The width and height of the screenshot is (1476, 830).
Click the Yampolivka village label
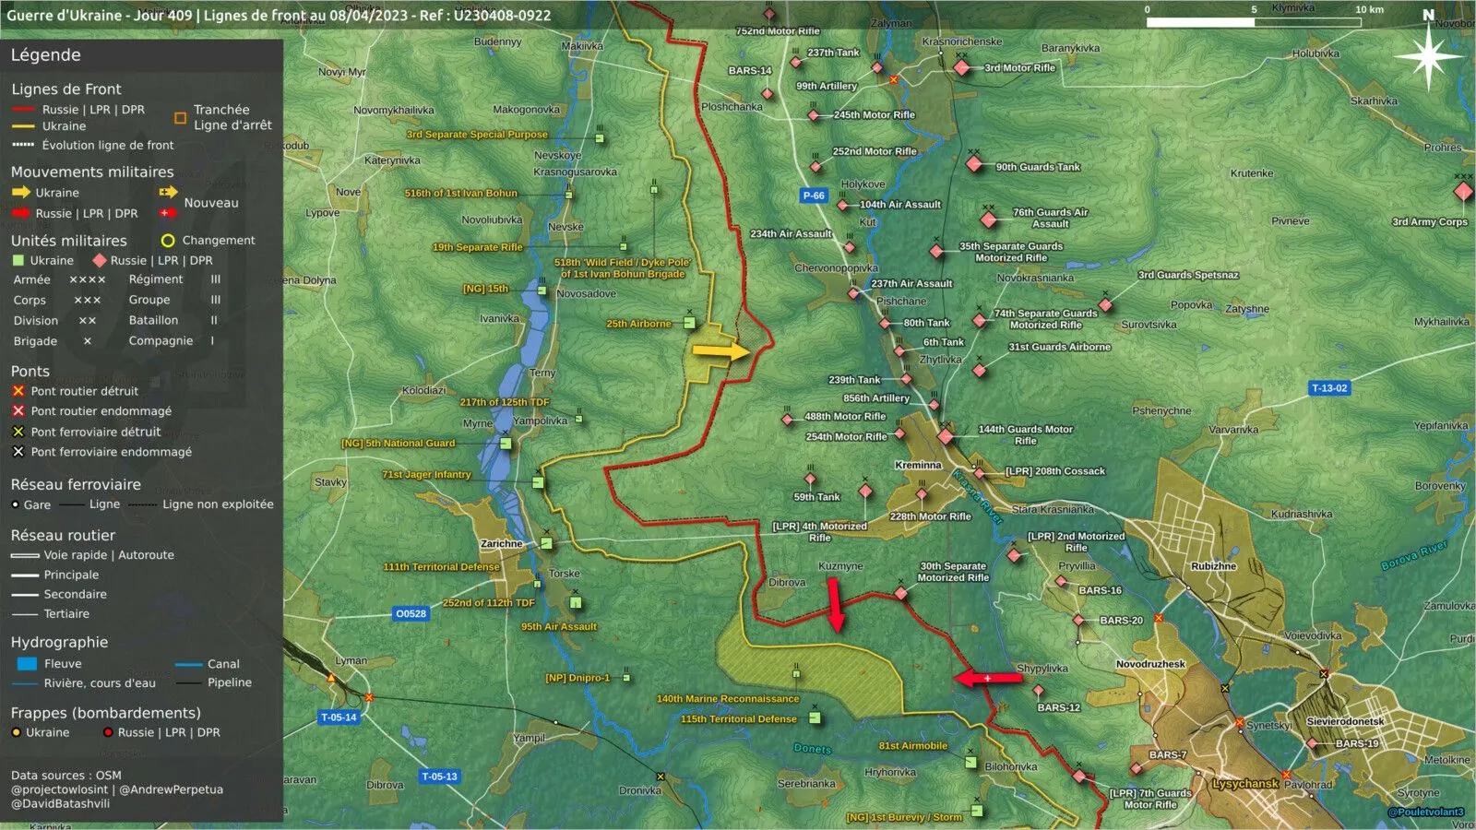541,421
